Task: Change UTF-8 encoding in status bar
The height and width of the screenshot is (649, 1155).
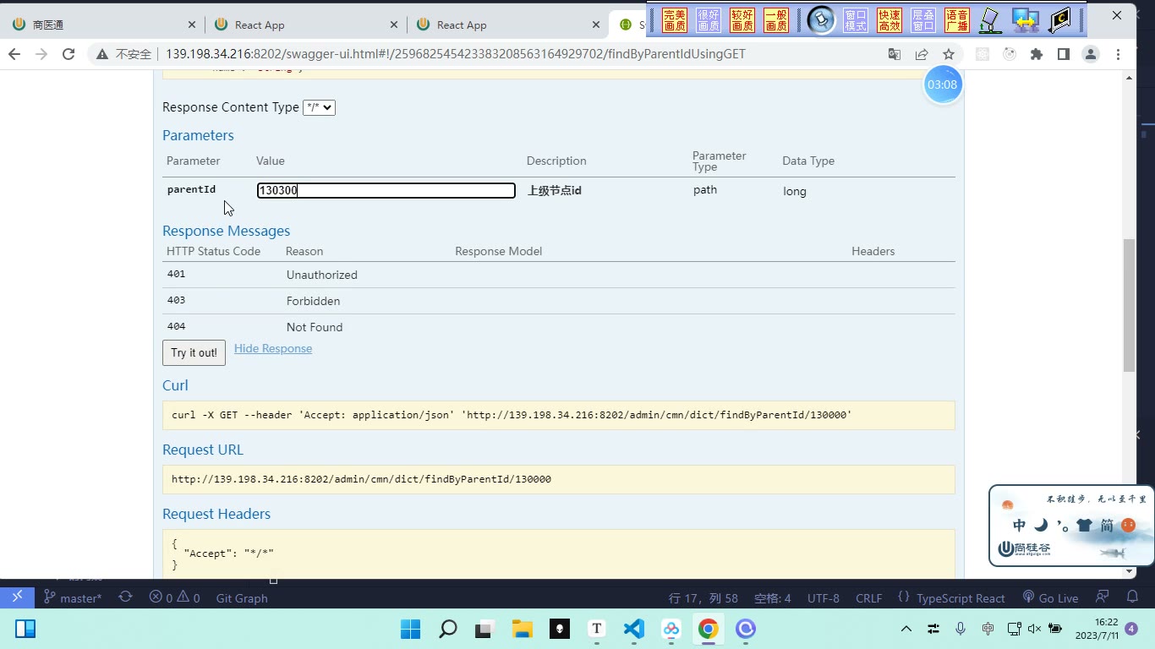Action: click(x=824, y=597)
